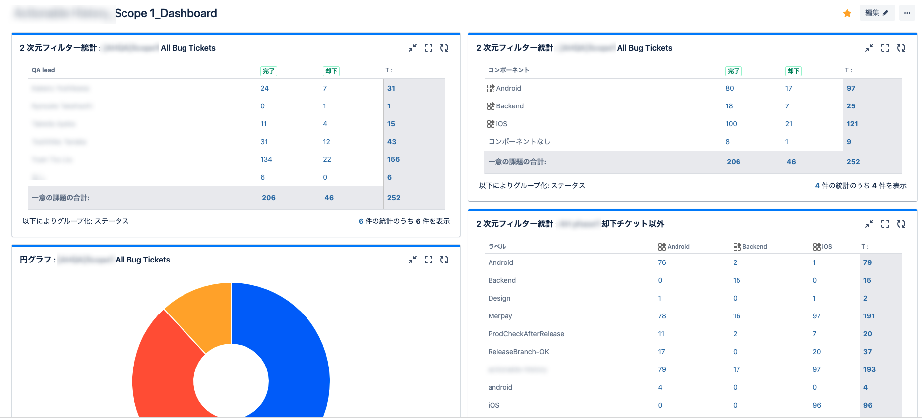Expand pie chart gadget to fullscreen

(x=429, y=260)
